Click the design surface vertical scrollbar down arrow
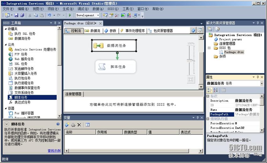Screen dimensions: 267x163 201,87
